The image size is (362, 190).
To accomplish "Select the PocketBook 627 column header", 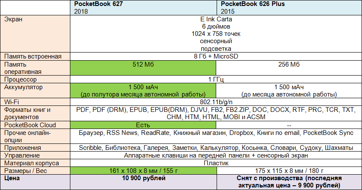I will click(x=143, y=8).
